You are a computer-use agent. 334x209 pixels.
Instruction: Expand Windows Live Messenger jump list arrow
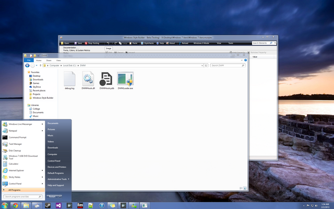coord(42,124)
